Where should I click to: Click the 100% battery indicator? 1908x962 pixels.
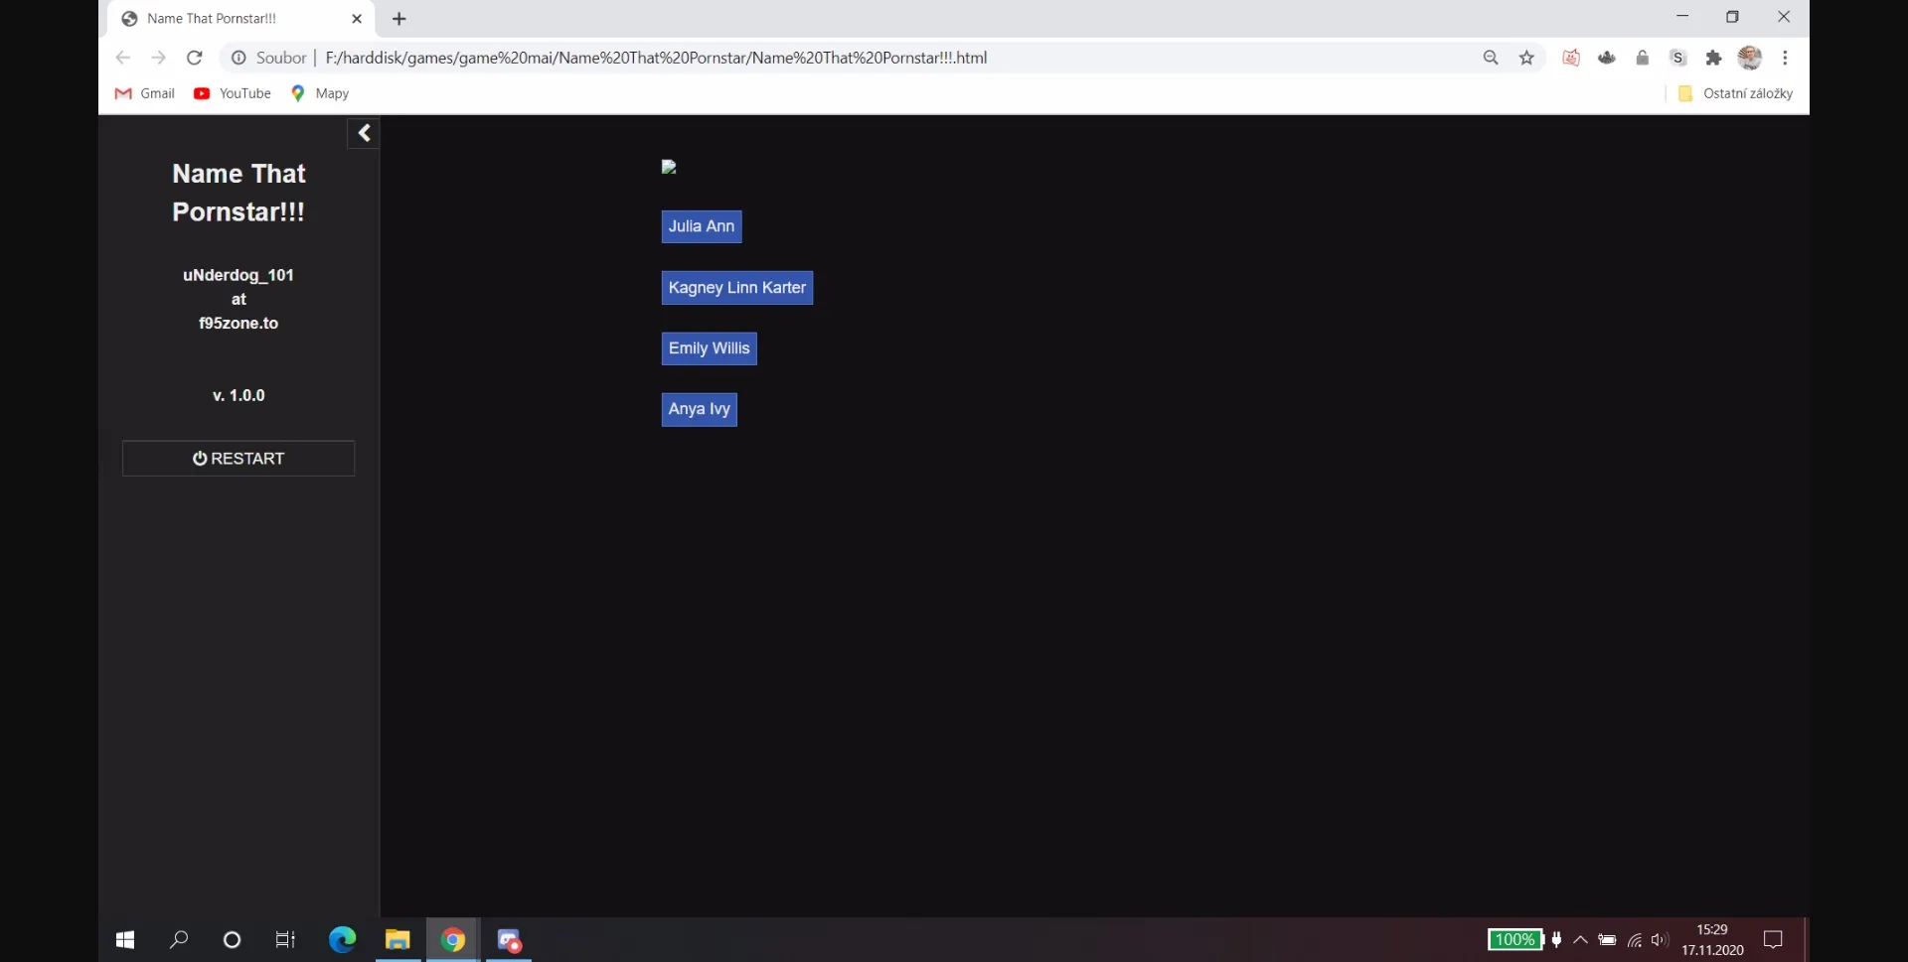(1512, 939)
